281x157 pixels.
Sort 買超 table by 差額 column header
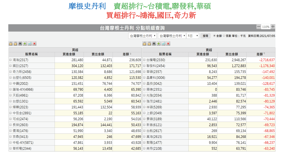tap(127, 54)
